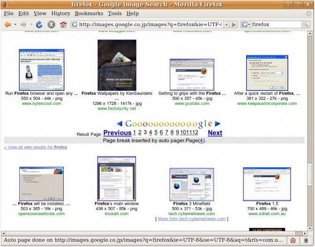Click the Back arrow toolbar button
315x247 pixels.
click(x=7, y=25)
